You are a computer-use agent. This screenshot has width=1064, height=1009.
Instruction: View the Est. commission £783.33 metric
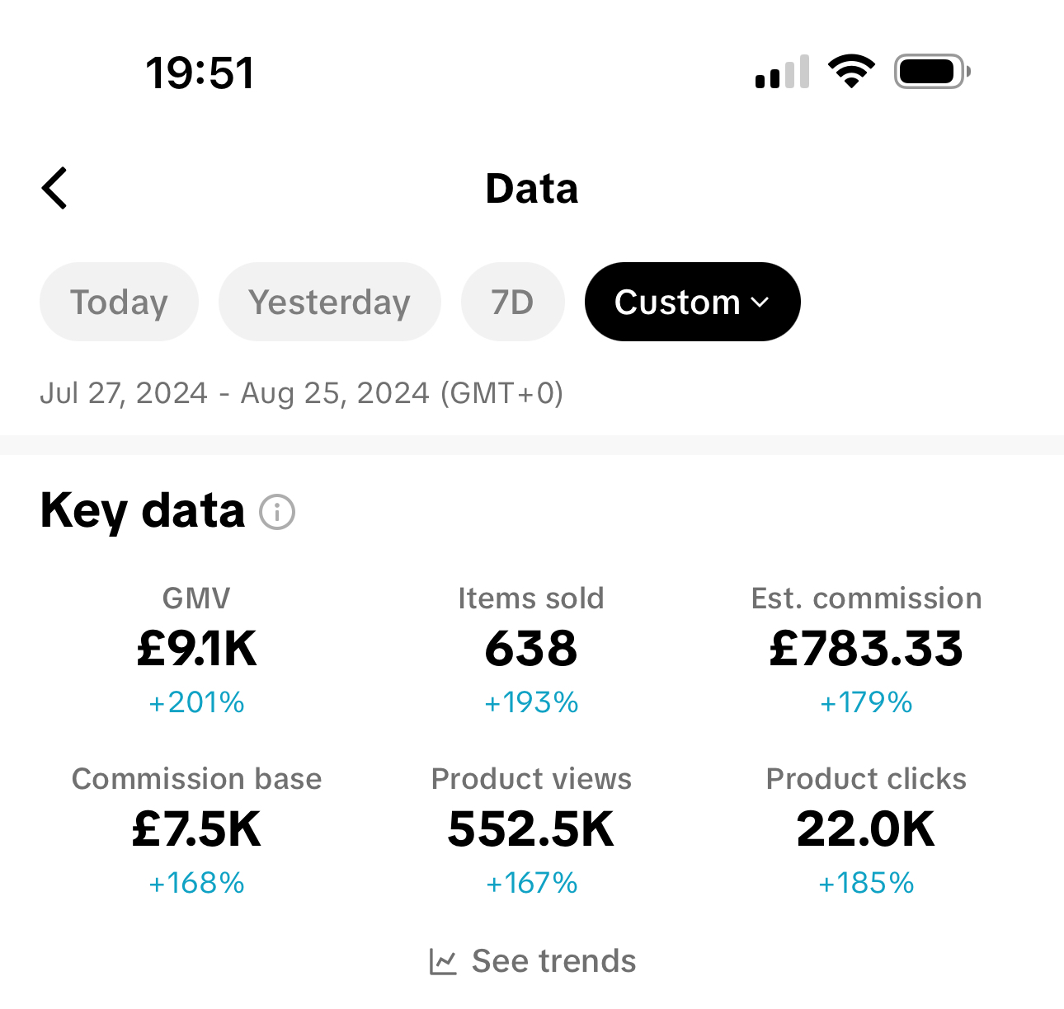866,650
